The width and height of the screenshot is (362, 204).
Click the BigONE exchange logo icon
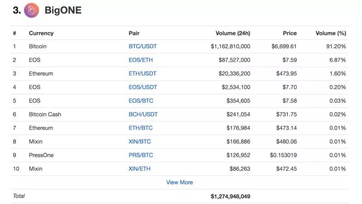coord(31,10)
